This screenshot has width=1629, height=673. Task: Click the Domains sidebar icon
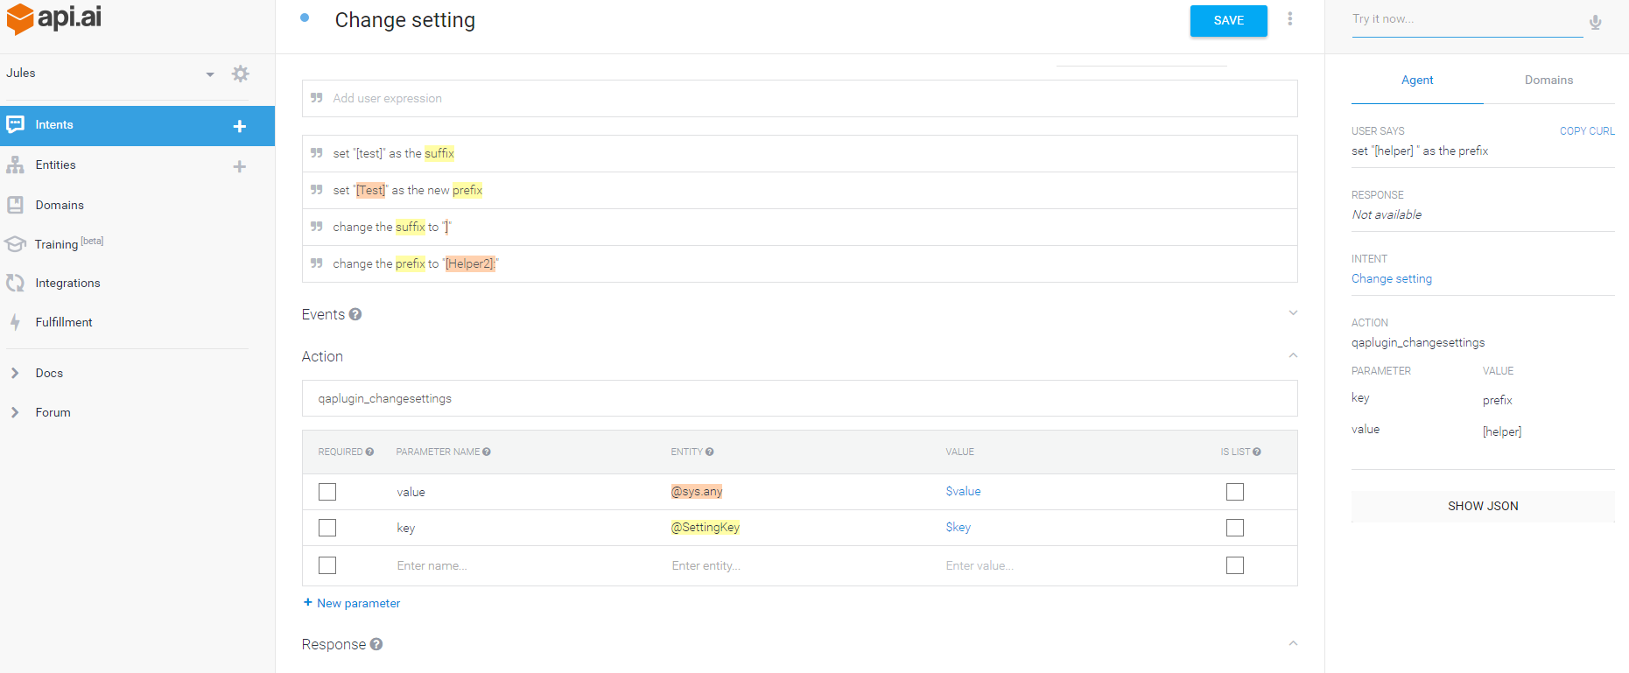pyautogui.click(x=15, y=205)
